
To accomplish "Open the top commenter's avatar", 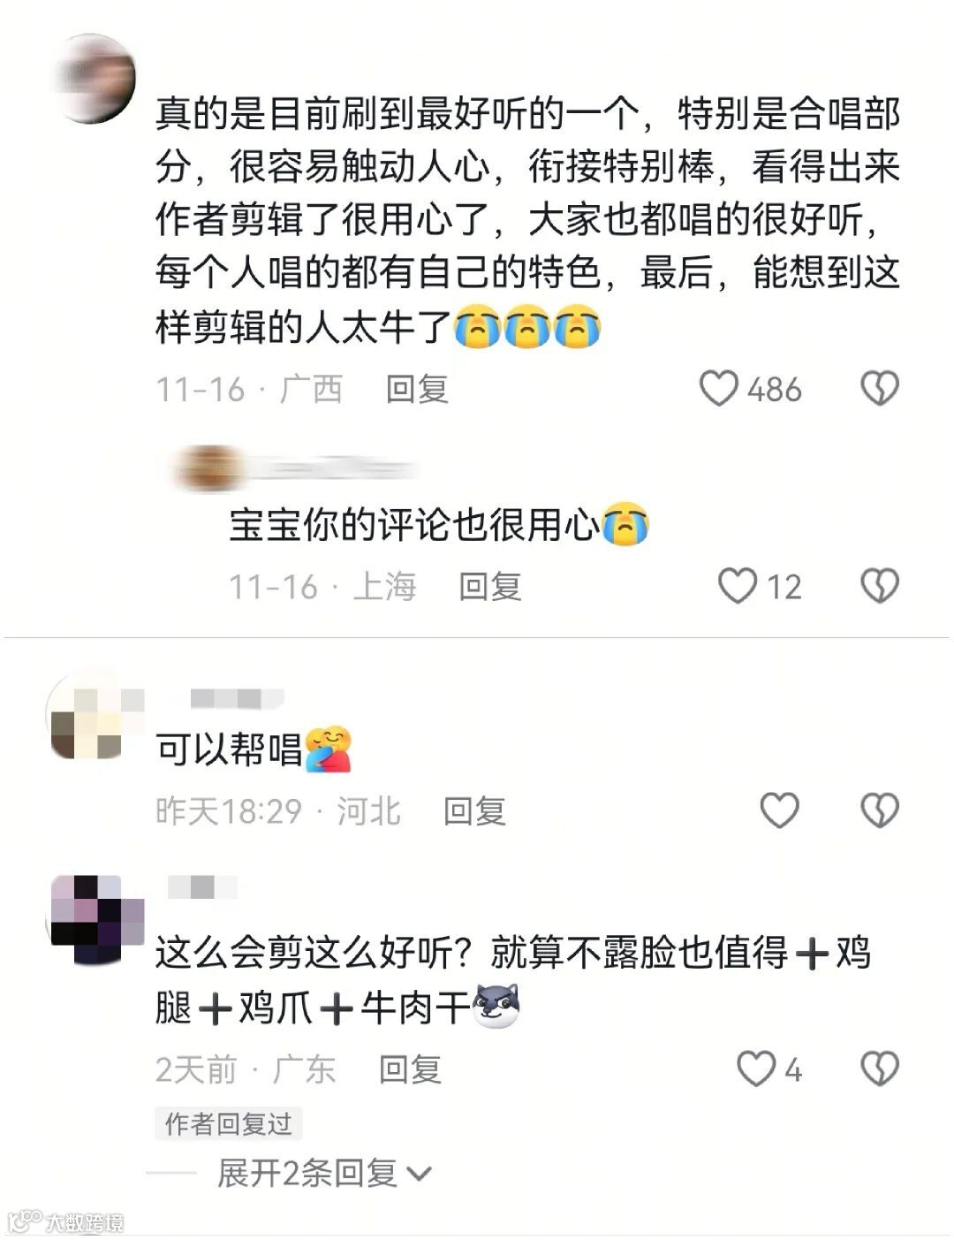I will click(95, 78).
